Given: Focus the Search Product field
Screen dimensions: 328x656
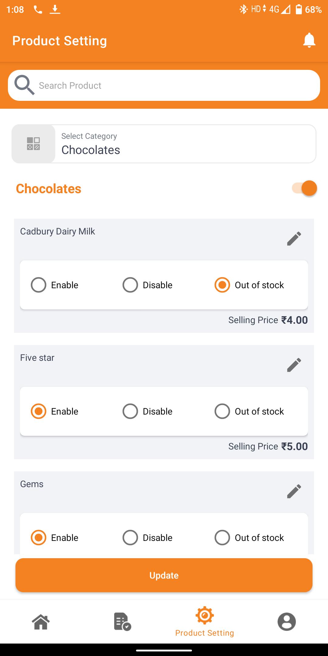Looking at the screenshot, I should coord(164,85).
